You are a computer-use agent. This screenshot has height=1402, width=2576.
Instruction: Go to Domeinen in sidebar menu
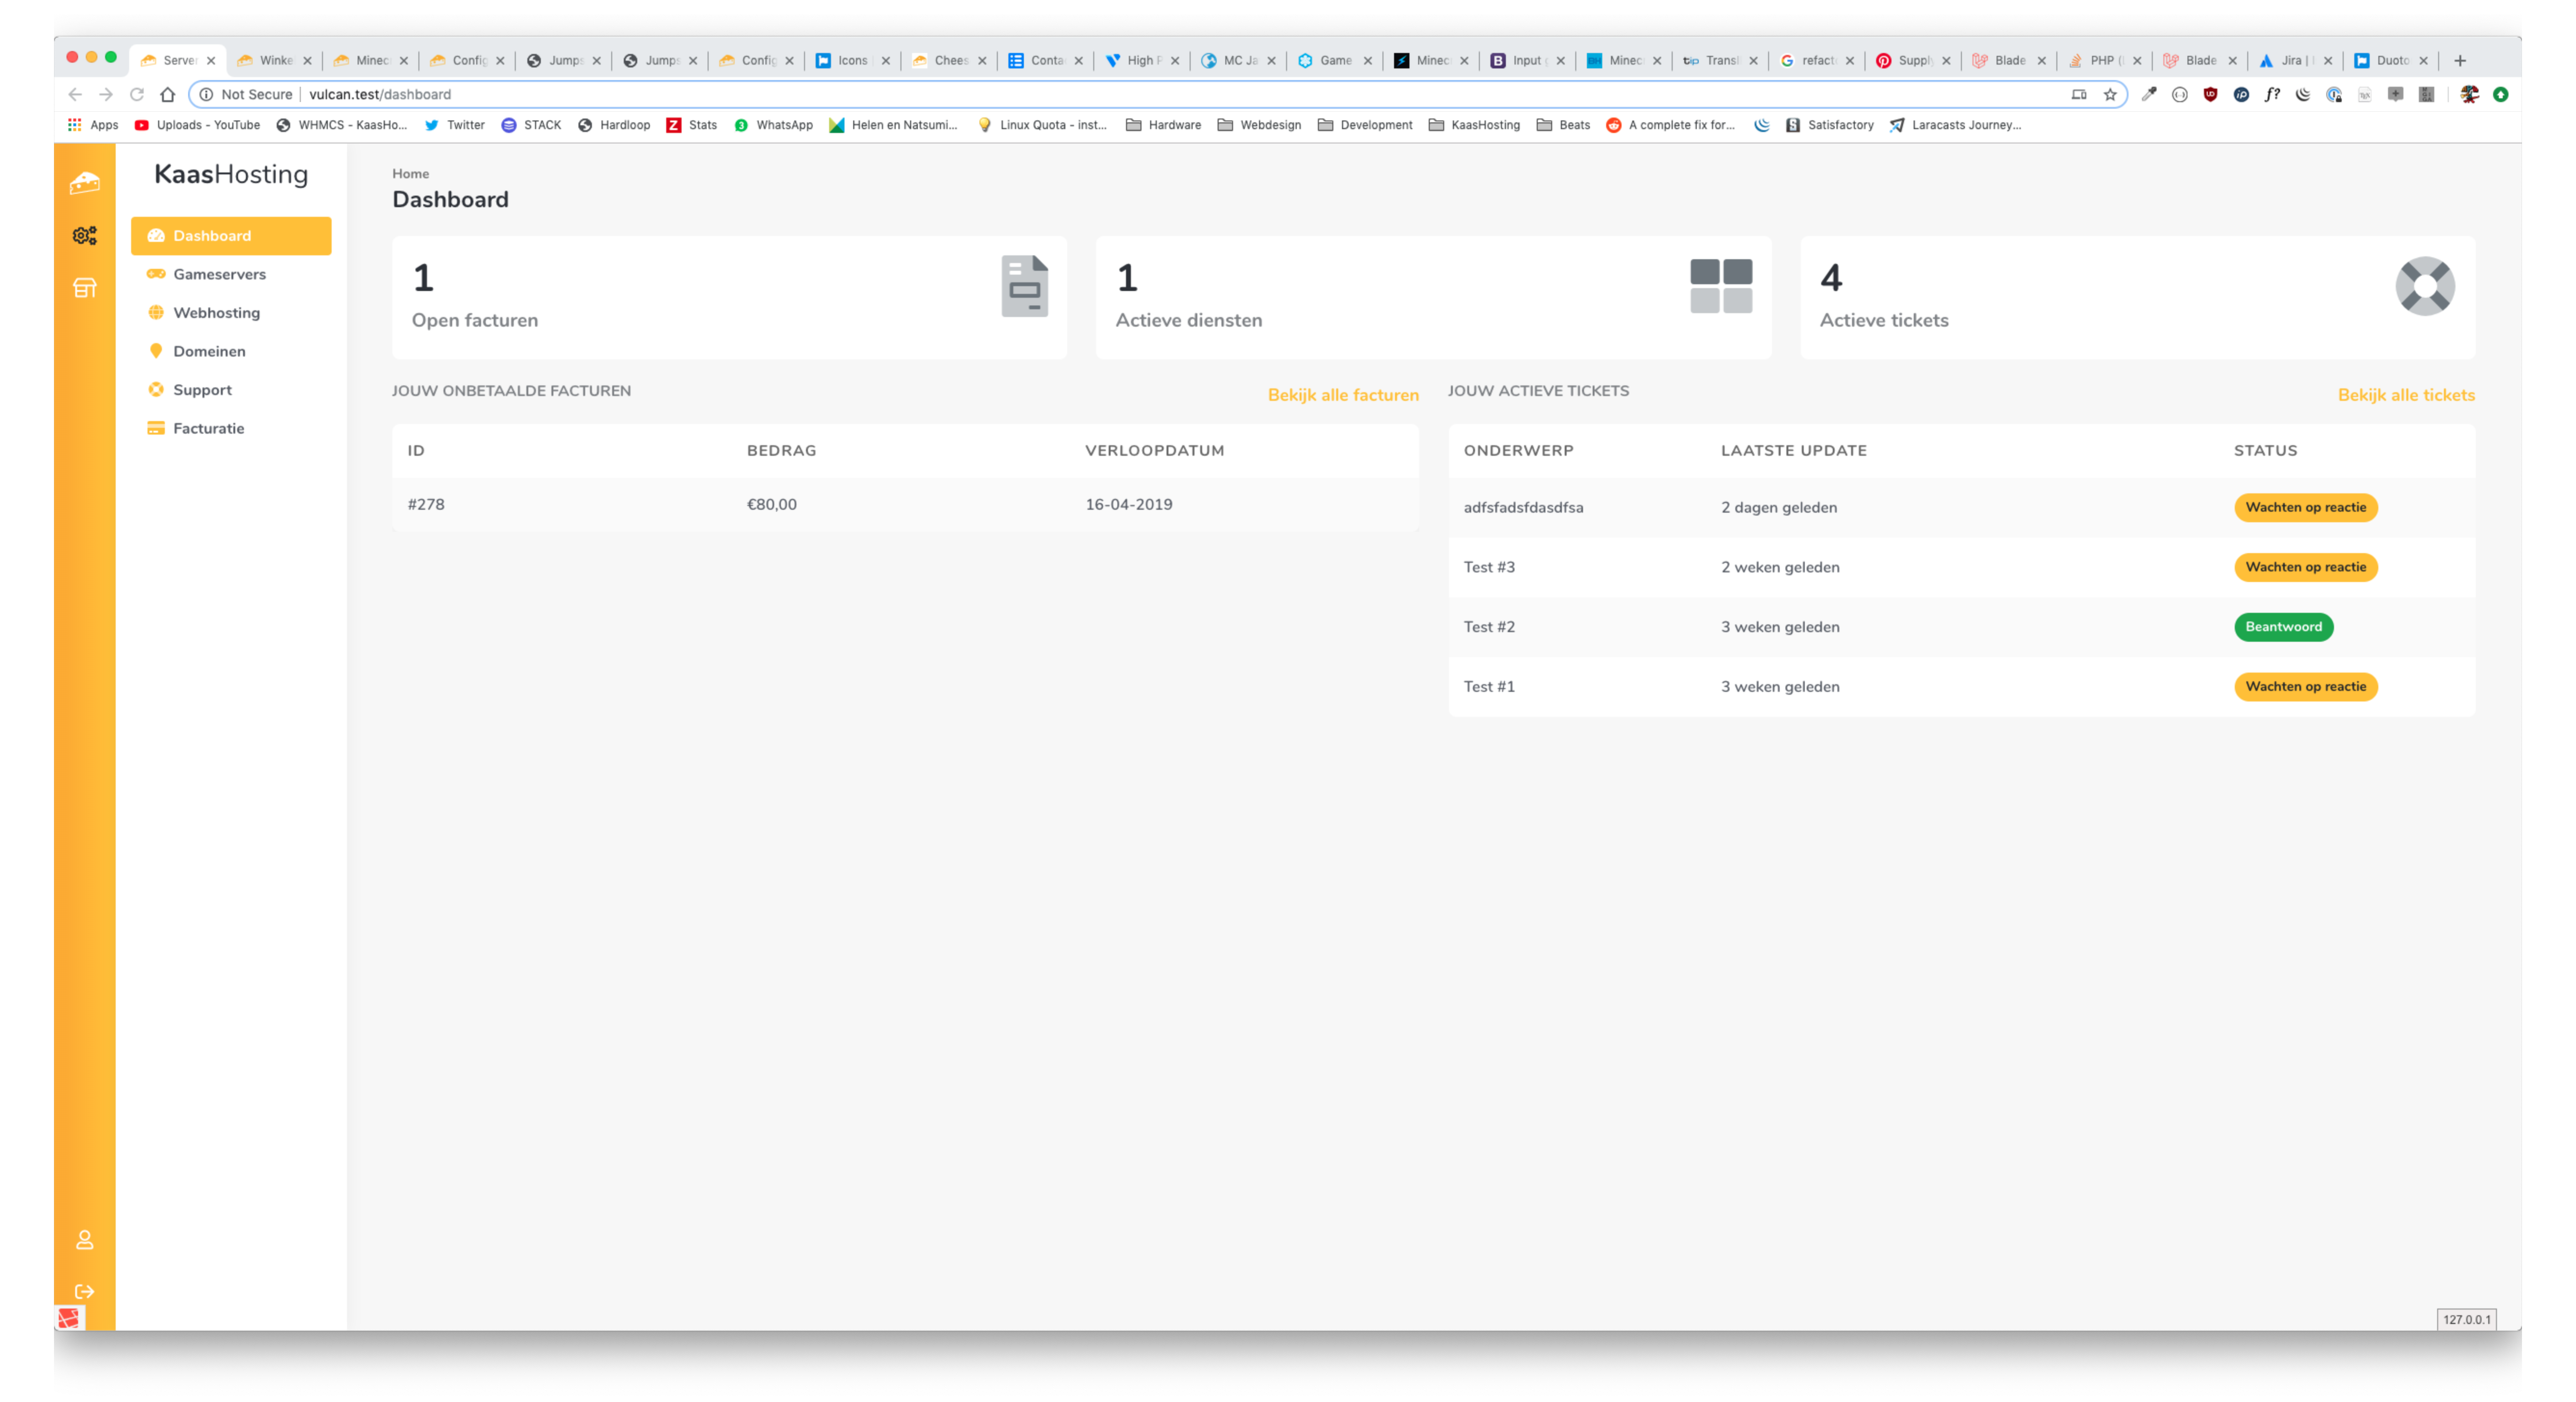[209, 352]
